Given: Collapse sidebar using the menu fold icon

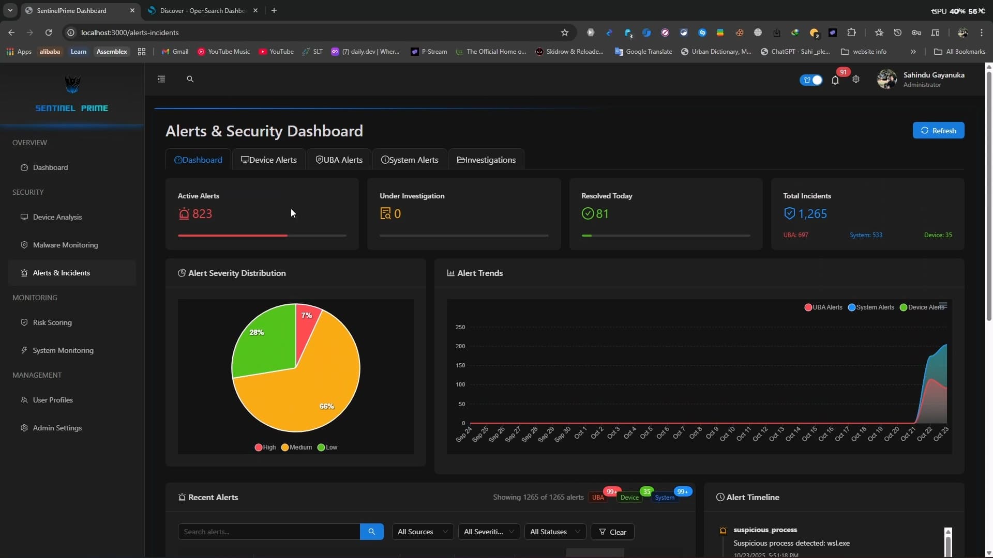Looking at the screenshot, I should 161,79.
